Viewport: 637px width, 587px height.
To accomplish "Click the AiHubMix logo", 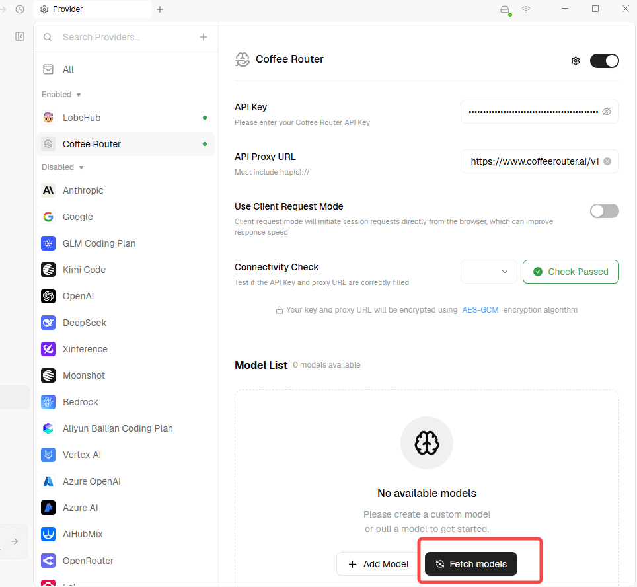I will pyautogui.click(x=48, y=533).
